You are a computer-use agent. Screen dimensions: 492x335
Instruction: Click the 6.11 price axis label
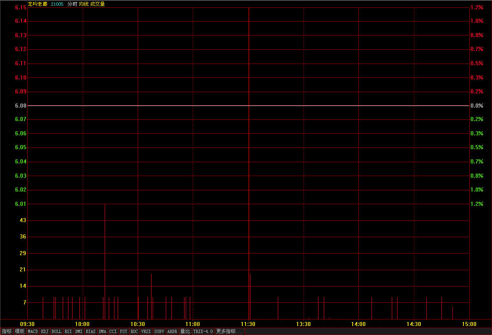tap(21, 63)
